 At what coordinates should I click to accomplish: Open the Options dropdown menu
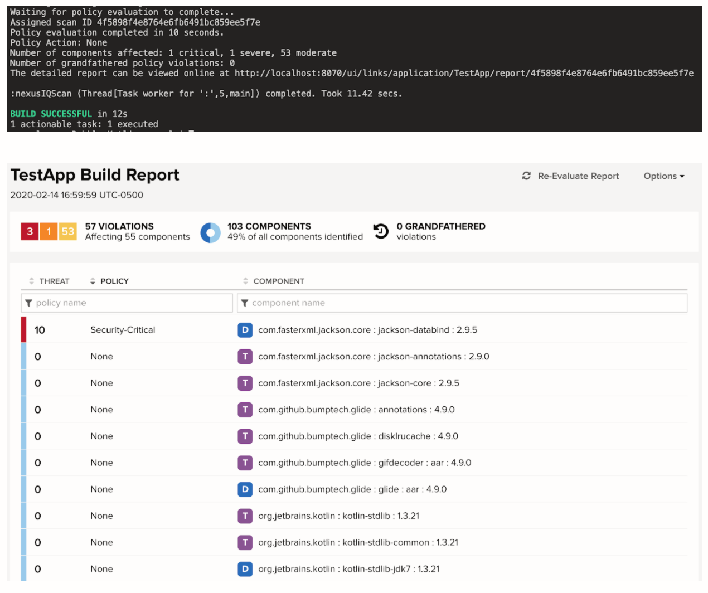pos(663,176)
